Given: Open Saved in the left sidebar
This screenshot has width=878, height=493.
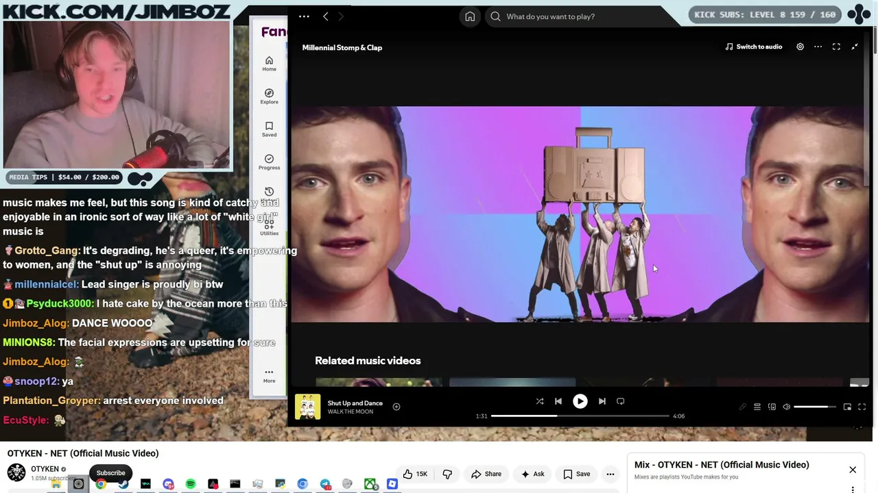Looking at the screenshot, I should 269,129.
